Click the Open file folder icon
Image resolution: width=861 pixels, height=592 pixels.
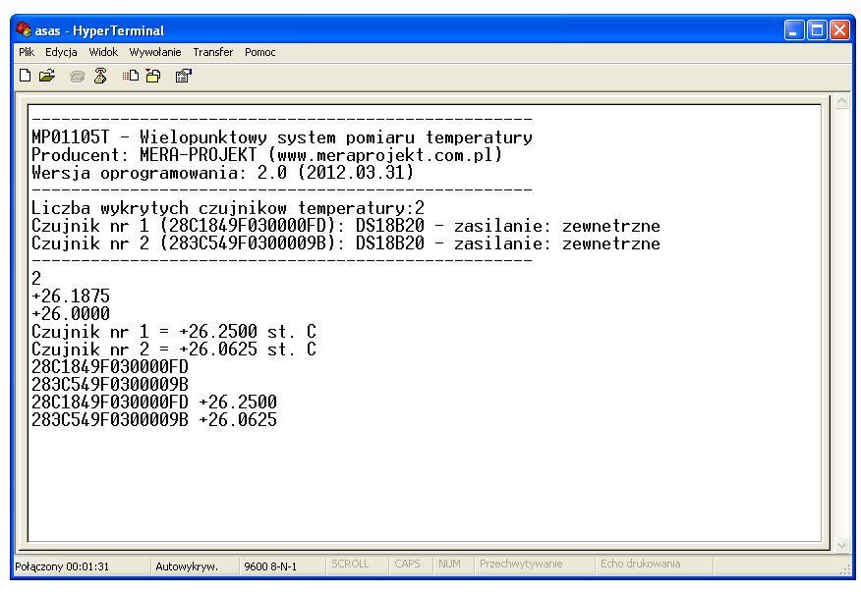(47, 76)
